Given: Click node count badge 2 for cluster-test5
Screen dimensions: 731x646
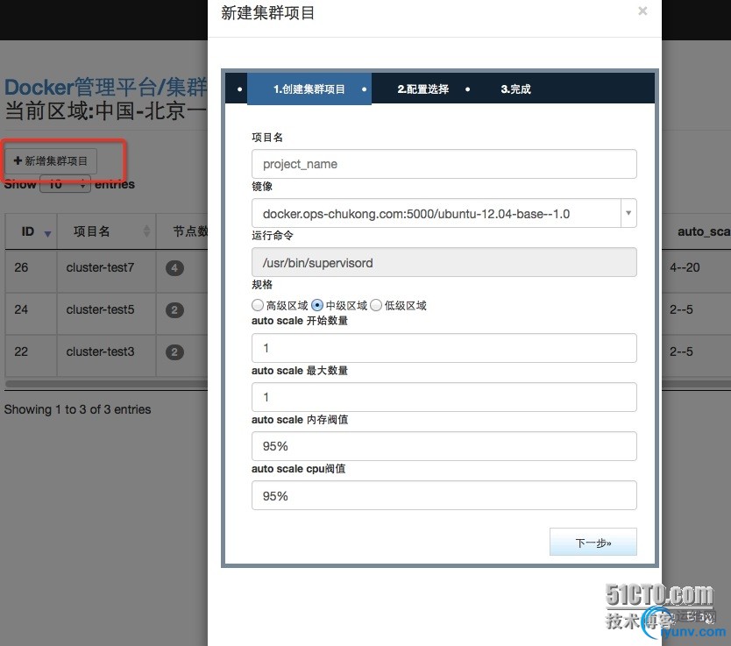Looking at the screenshot, I should (174, 310).
